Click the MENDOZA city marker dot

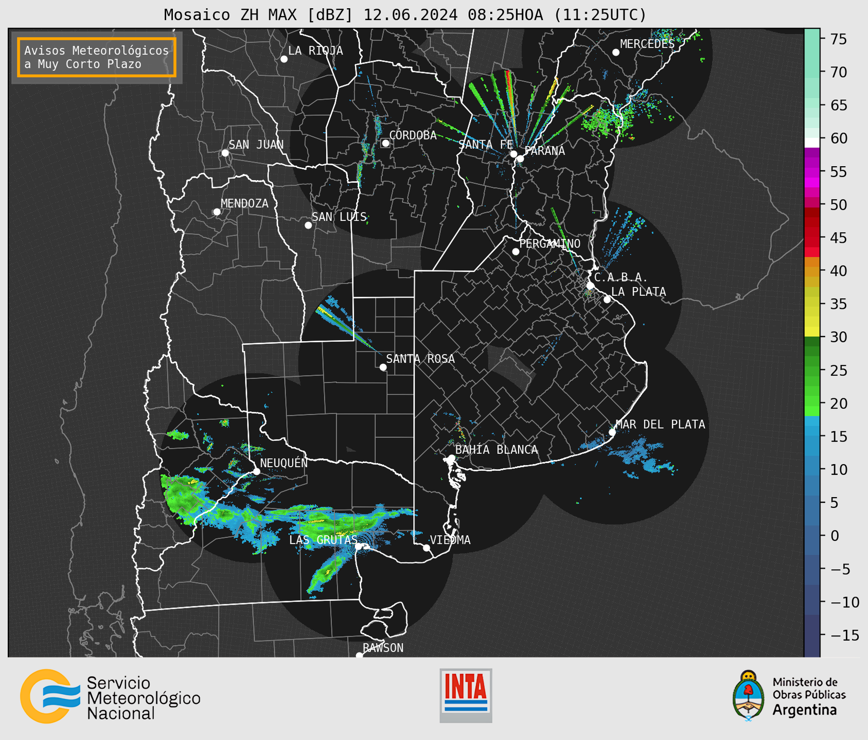coord(217,212)
